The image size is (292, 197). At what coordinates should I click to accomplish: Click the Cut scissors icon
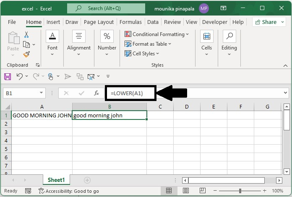point(26,35)
